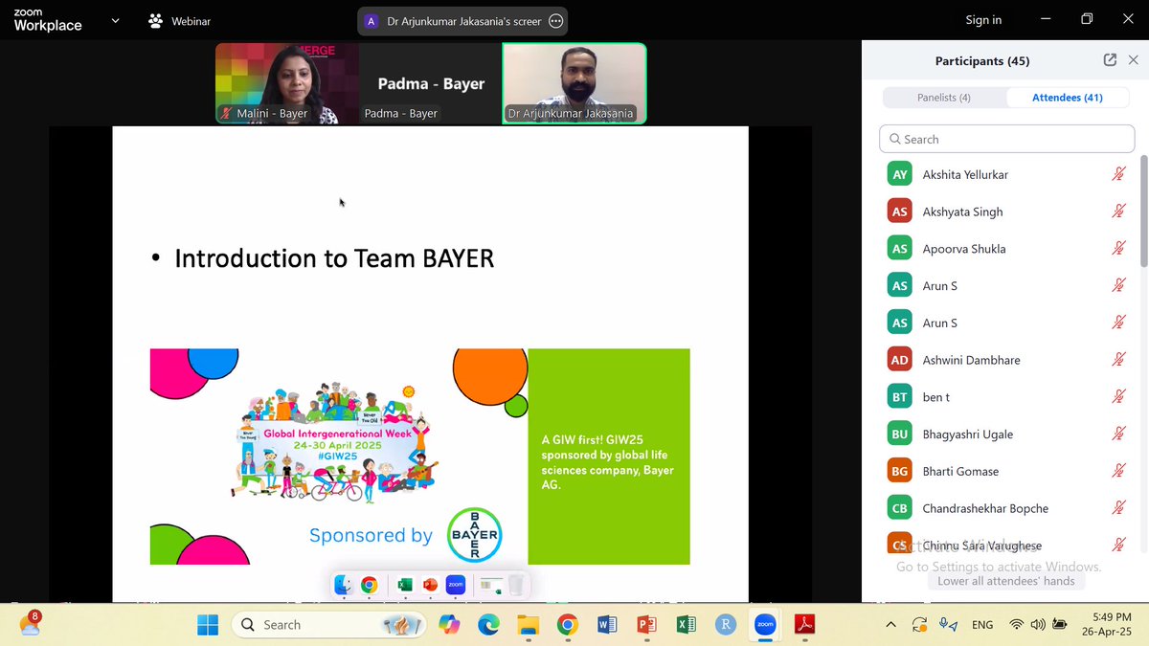Select Padma - Bayer video tile

(430, 83)
